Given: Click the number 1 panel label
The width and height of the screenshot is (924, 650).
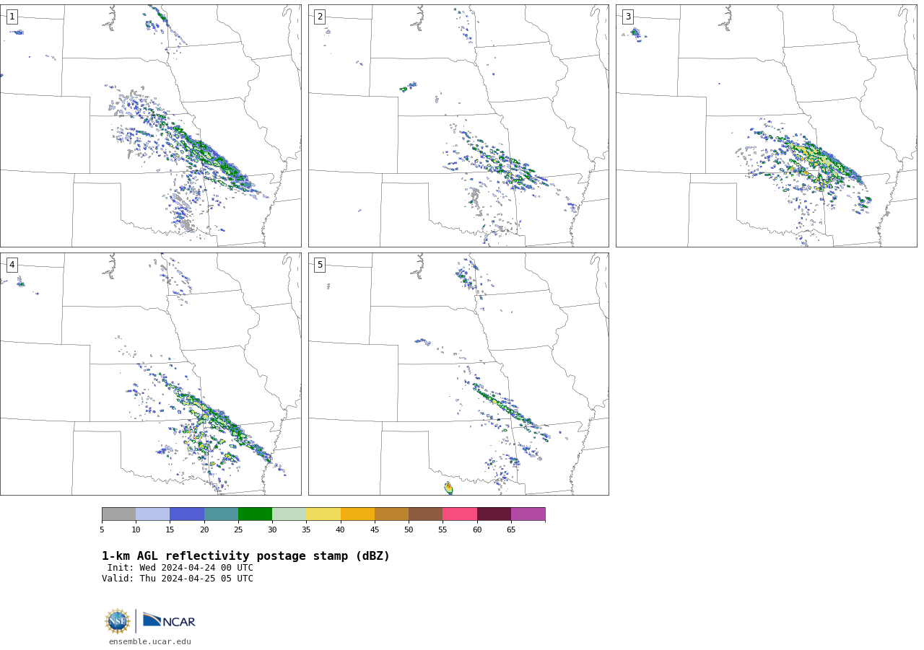Looking at the screenshot, I should [12, 17].
